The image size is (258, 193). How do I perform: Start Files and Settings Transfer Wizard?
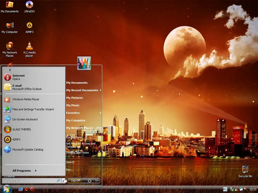34,109
